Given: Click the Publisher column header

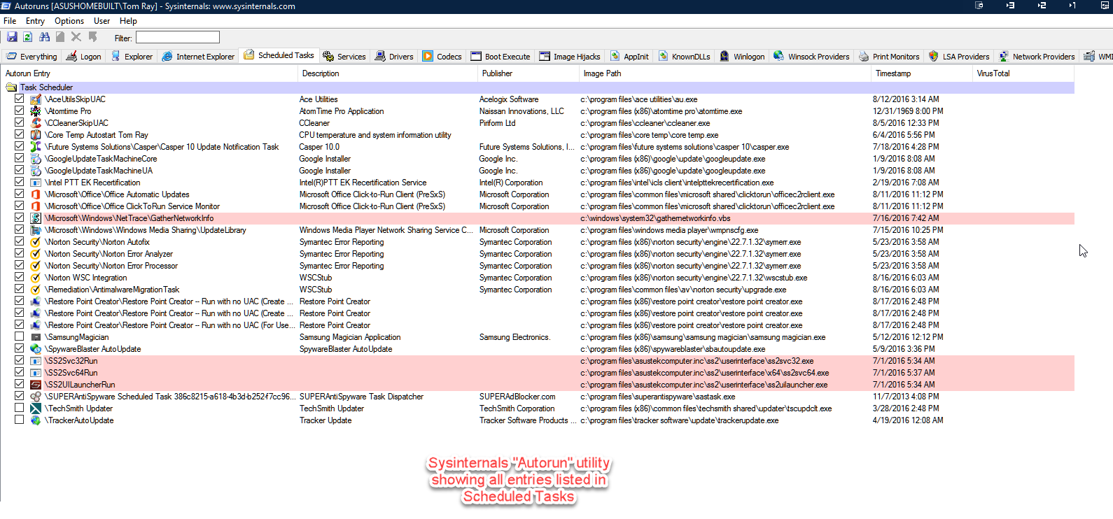Looking at the screenshot, I should point(497,73).
